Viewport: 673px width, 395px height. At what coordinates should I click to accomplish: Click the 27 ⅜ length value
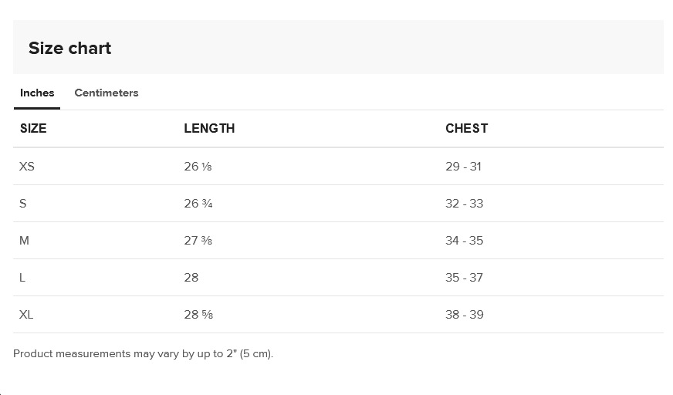click(x=198, y=241)
